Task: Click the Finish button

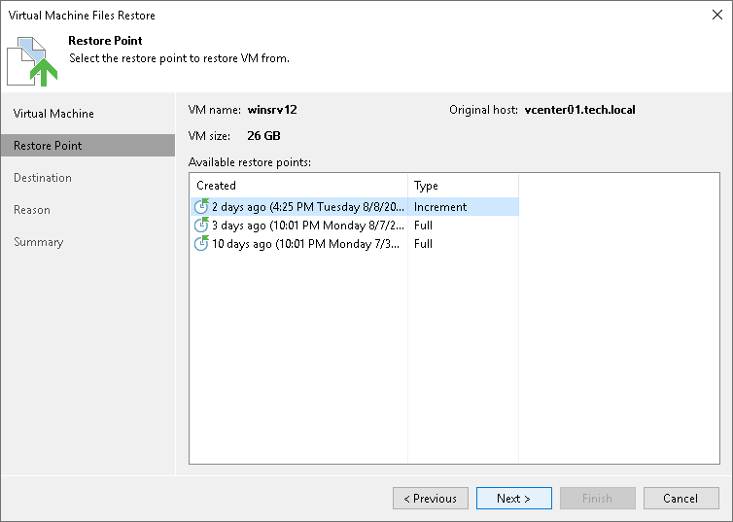Action: 598,498
